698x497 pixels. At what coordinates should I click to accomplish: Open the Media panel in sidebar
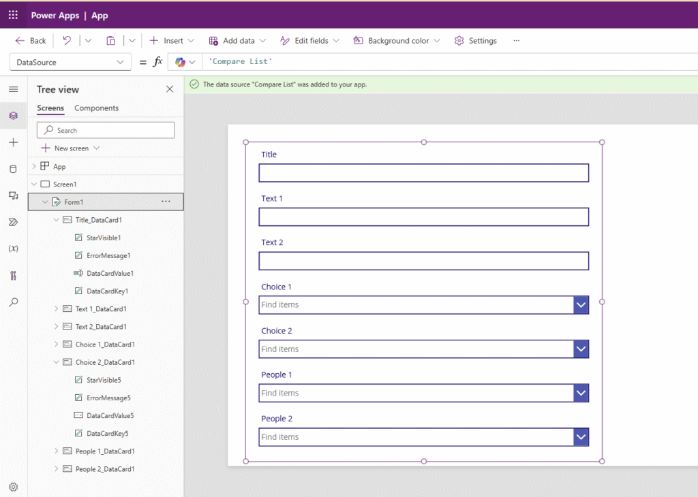point(14,195)
